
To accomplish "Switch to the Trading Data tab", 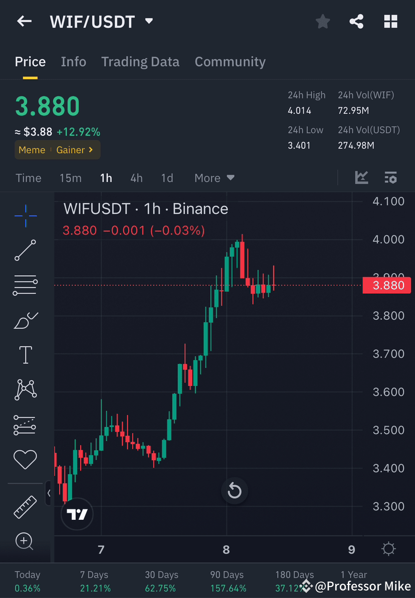I will pos(140,61).
